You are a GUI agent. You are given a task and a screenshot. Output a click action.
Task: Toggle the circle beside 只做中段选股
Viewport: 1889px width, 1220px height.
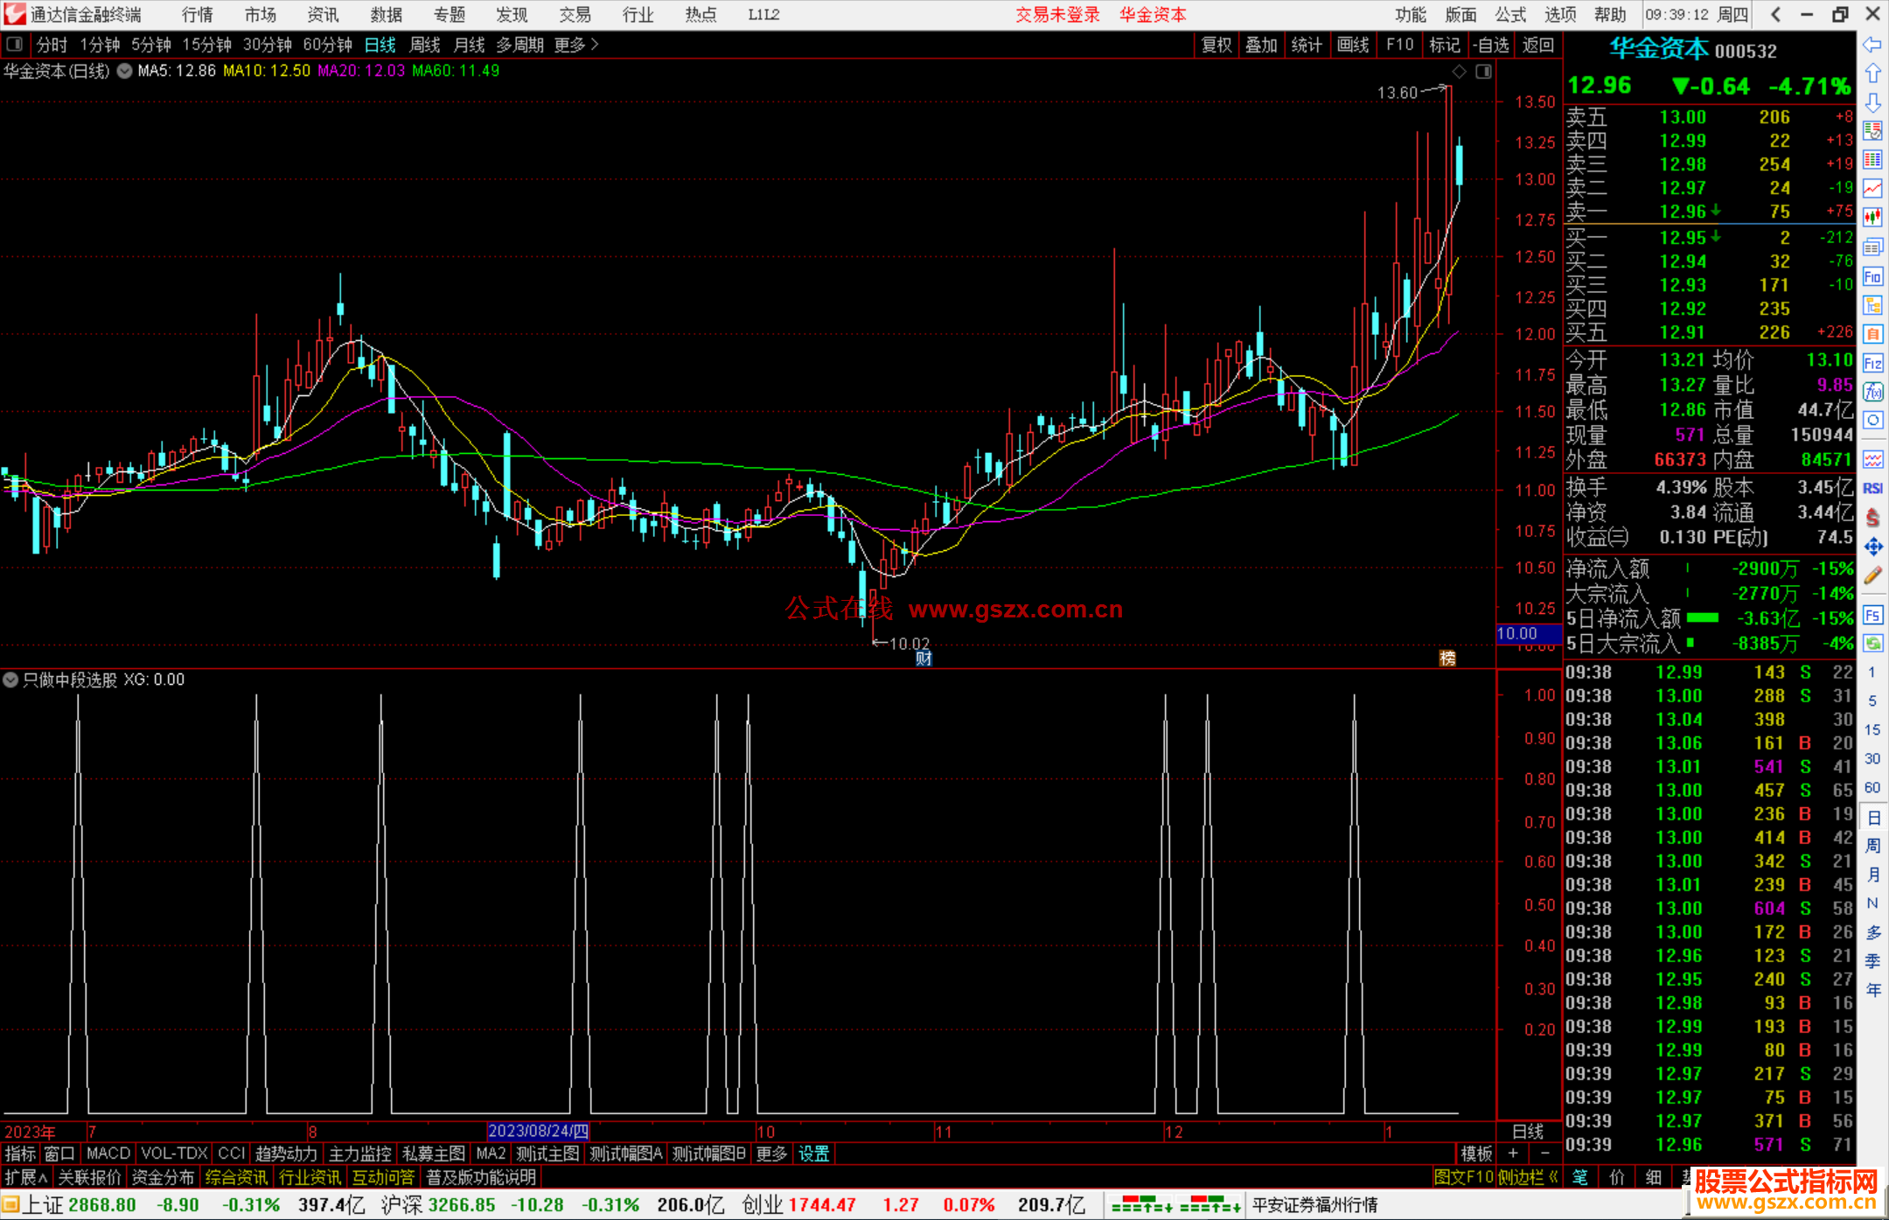[10, 680]
